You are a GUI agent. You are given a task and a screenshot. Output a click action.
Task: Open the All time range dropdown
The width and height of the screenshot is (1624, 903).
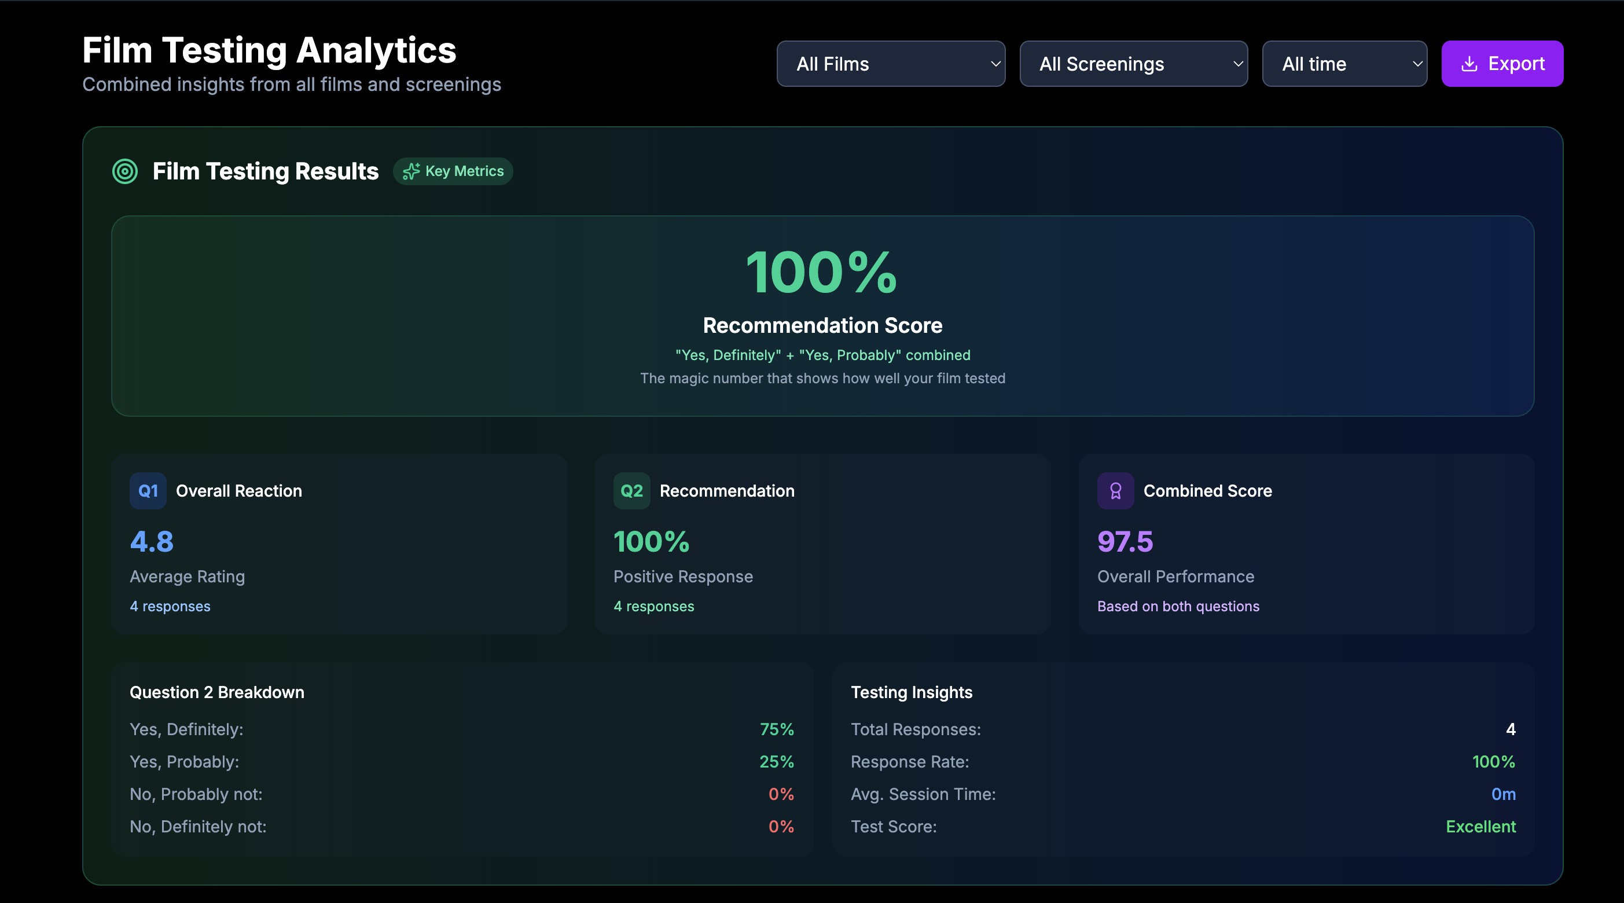(1344, 64)
